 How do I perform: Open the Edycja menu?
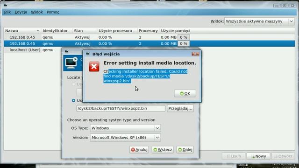[x=21, y=12]
